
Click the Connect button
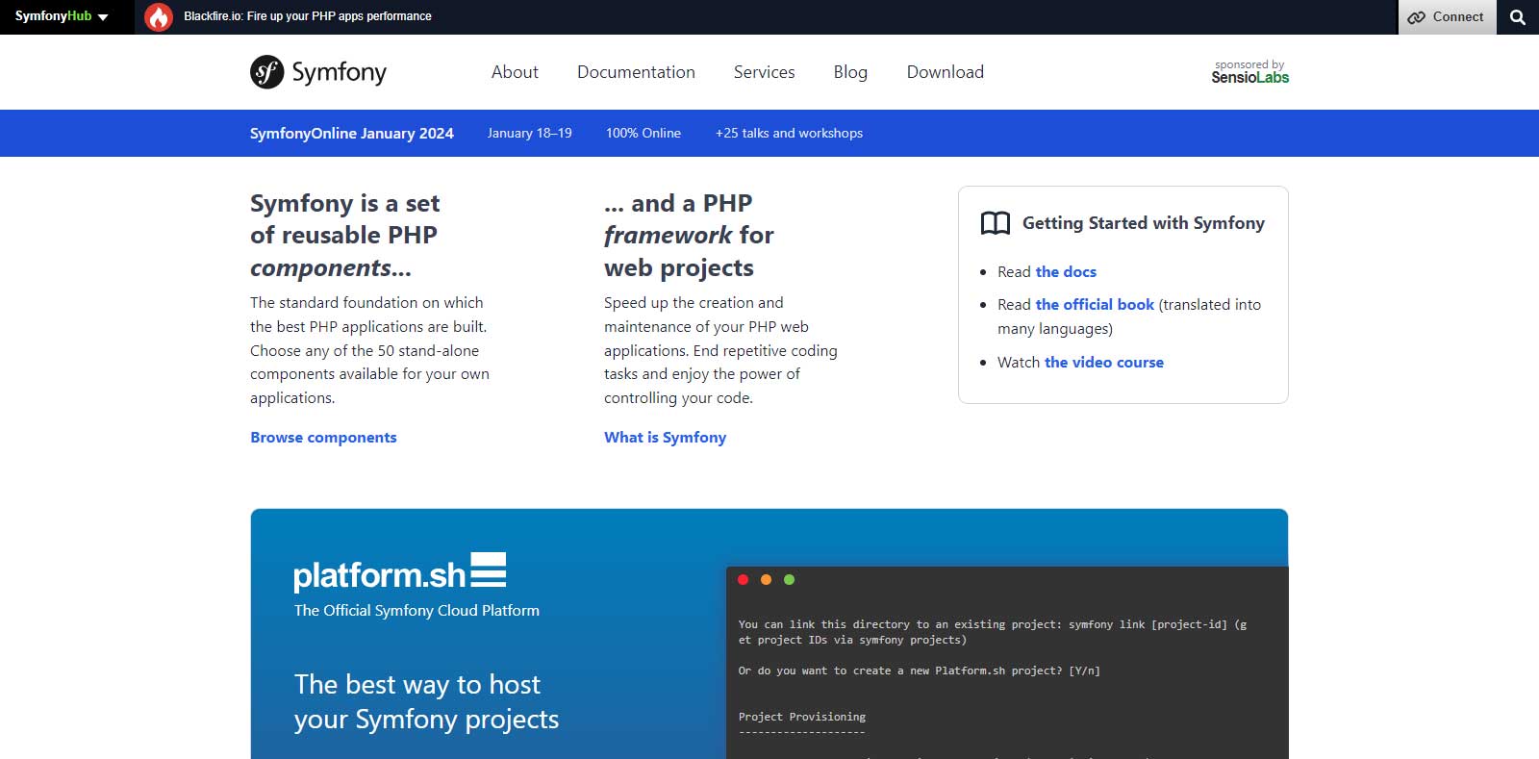(x=1447, y=17)
